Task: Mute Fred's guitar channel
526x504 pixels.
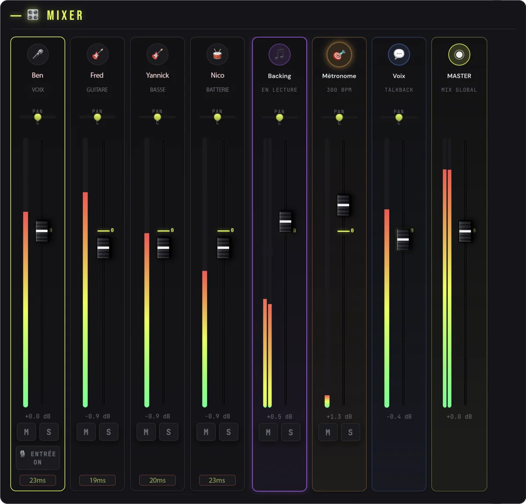Action: click(x=86, y=432)
